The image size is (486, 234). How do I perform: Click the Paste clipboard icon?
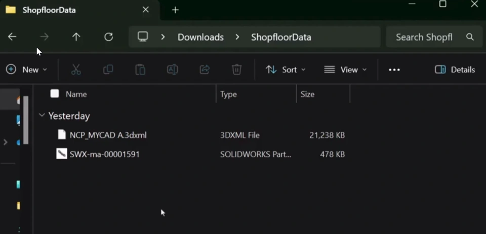coord(140,70)
